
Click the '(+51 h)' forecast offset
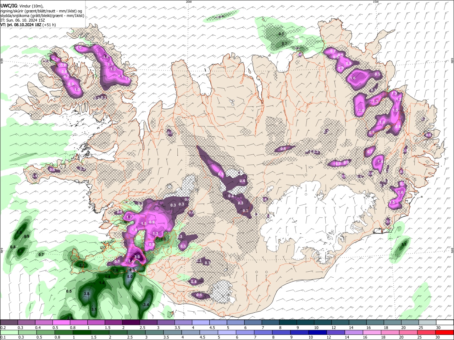(49, 25)
